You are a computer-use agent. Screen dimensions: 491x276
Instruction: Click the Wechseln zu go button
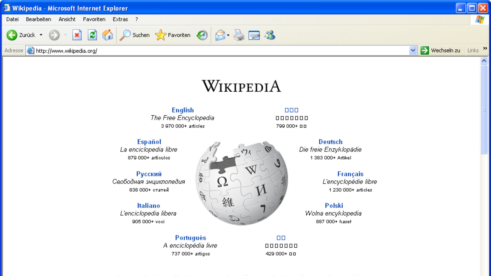point(440,50)
